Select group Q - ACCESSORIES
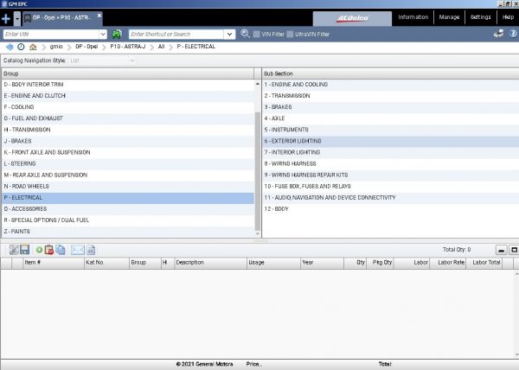 [128, 209]
